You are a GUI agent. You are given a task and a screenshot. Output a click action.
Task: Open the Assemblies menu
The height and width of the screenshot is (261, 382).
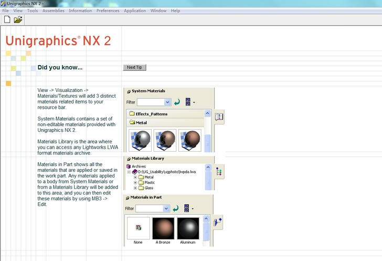point(54,11)
